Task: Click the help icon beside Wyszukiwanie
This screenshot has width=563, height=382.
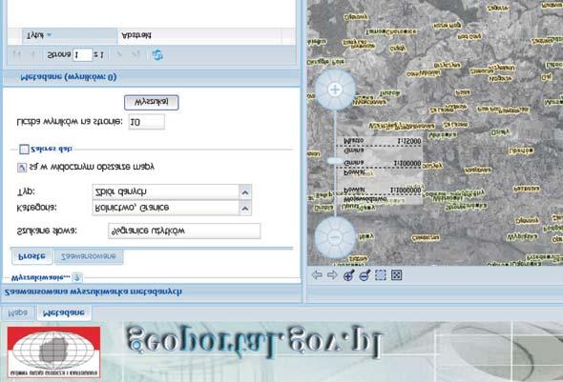Action: point(77,277)
